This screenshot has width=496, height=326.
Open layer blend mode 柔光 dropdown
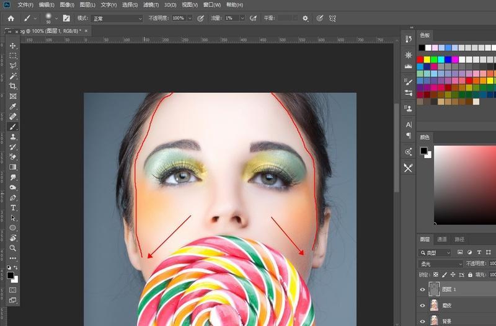pyautogui.click(x=441, y=263)
